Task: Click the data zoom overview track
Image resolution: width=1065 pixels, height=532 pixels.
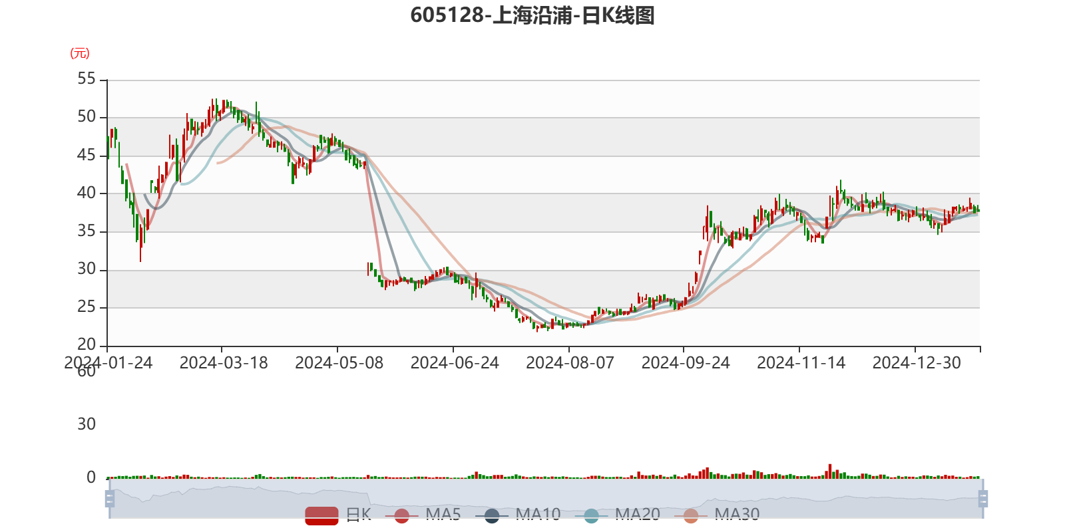Action: (x=546, y=499)
